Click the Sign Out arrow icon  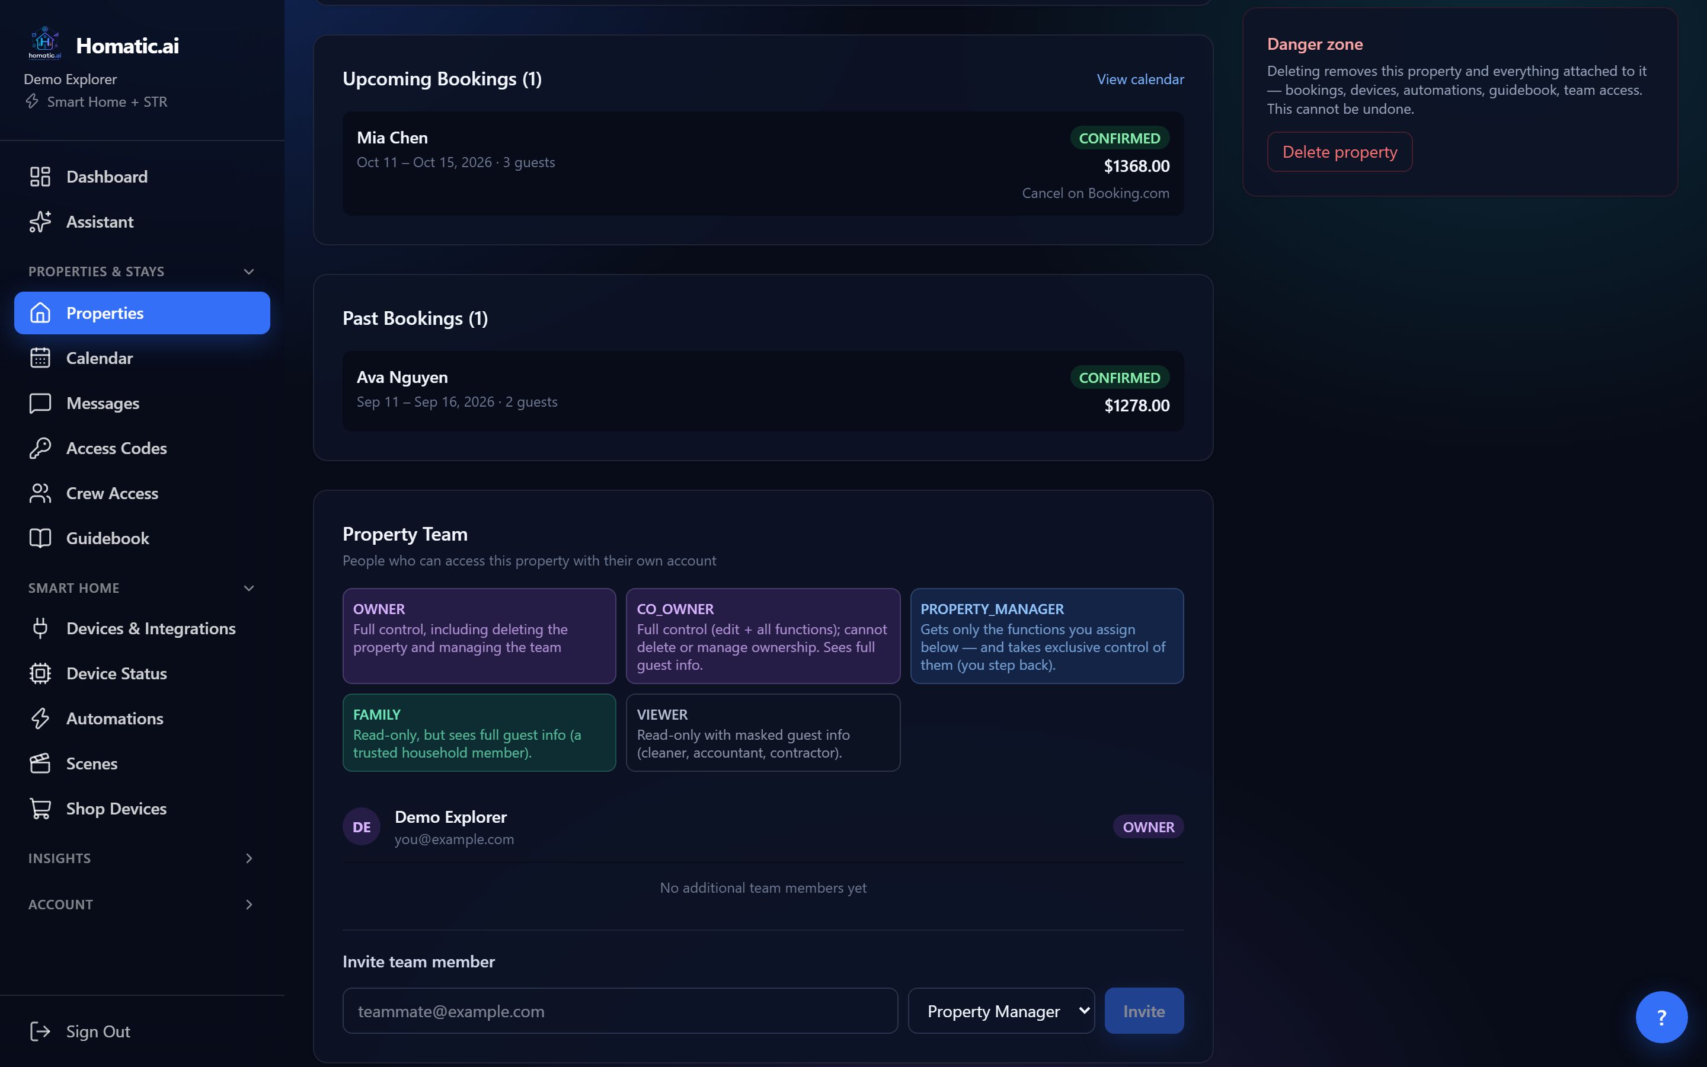click(x=40, y=1031)
